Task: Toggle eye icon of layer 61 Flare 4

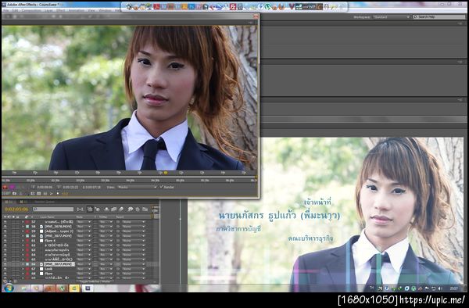Action: pos(5,241)
